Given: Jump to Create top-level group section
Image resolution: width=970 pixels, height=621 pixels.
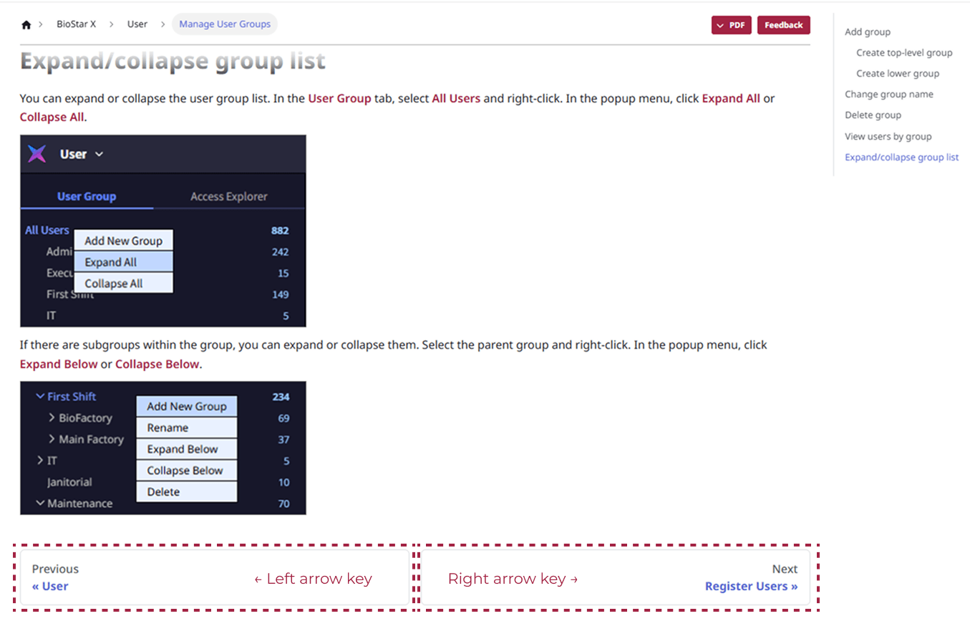Looking at the screenshot, I should click(904, 52).
